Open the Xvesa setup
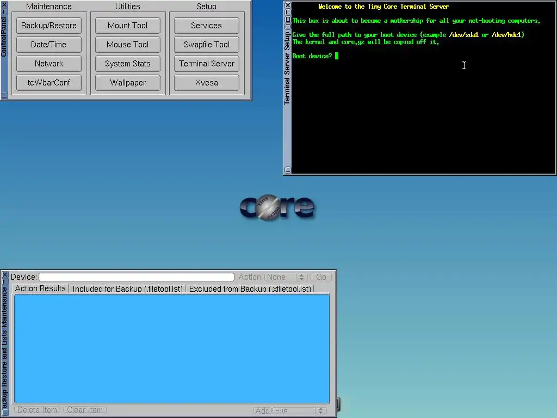 coord(206,83)
